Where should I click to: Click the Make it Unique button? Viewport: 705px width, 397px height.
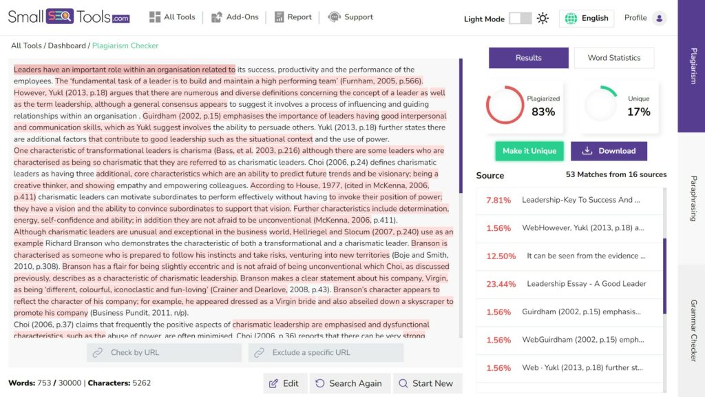pos(529,150)
